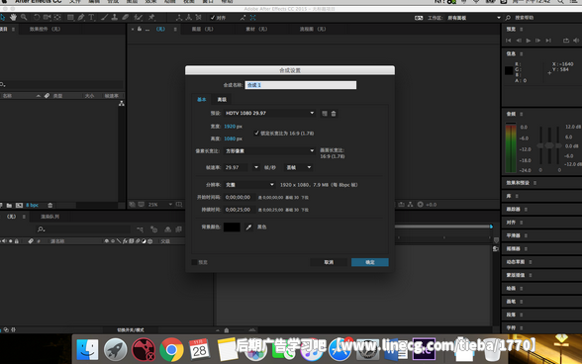Delete selected item with Project panel trash
582x364 pixels.
pyautogui.click(x=50, y=205)
